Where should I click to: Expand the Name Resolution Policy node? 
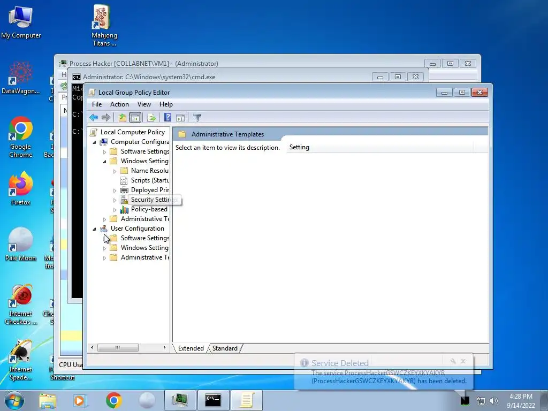click(115, 171)
